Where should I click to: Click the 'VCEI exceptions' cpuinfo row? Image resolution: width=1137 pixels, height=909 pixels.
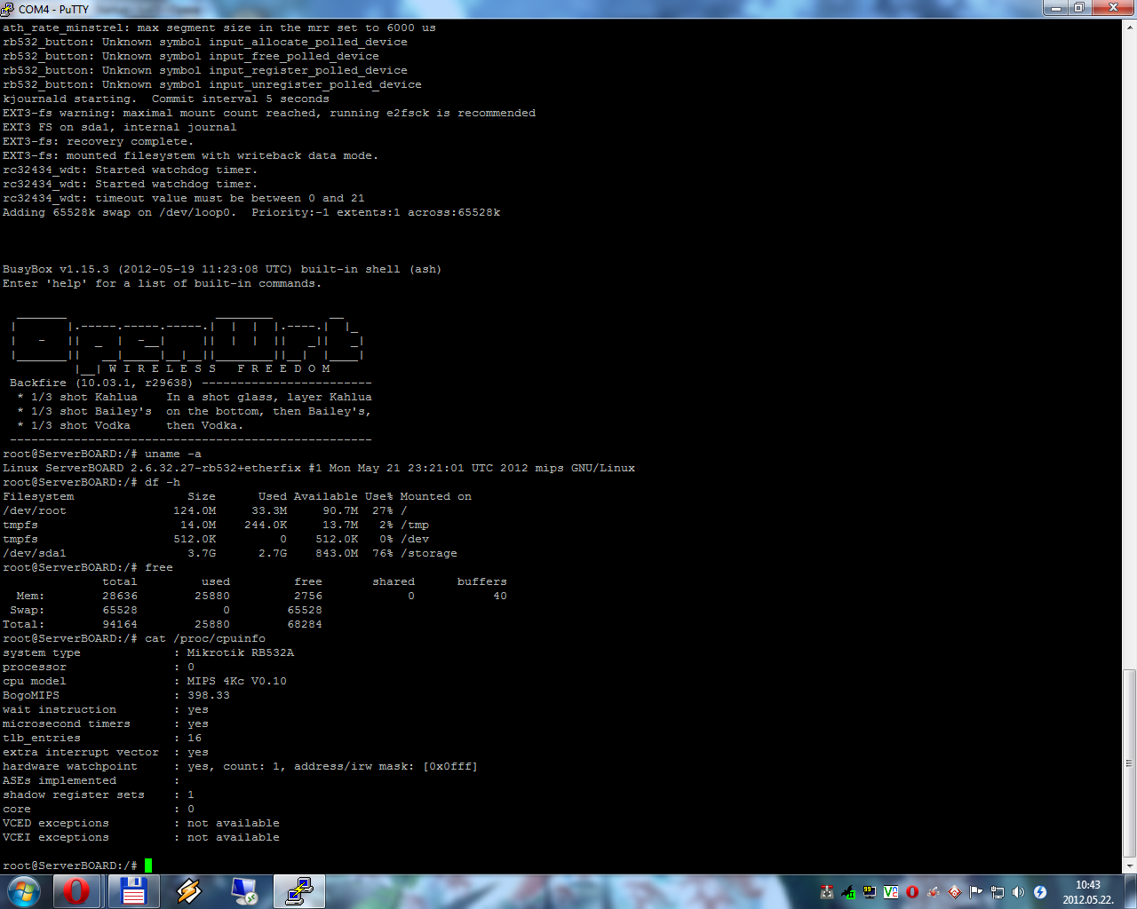point(141,837)
